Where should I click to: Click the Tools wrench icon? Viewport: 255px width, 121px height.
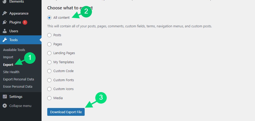(5, 40)
